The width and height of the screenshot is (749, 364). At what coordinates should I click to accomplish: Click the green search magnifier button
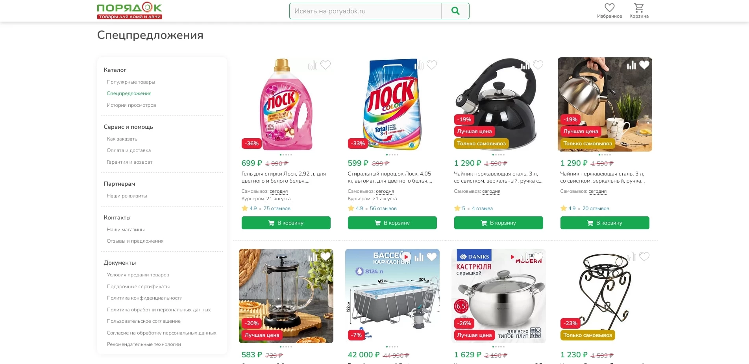tap(455, 11)
